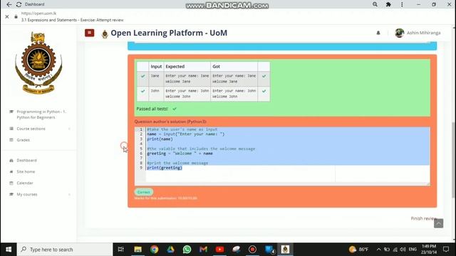
Task: Click the weather 86°F taskbar widget
Action: tap(358, 250)
